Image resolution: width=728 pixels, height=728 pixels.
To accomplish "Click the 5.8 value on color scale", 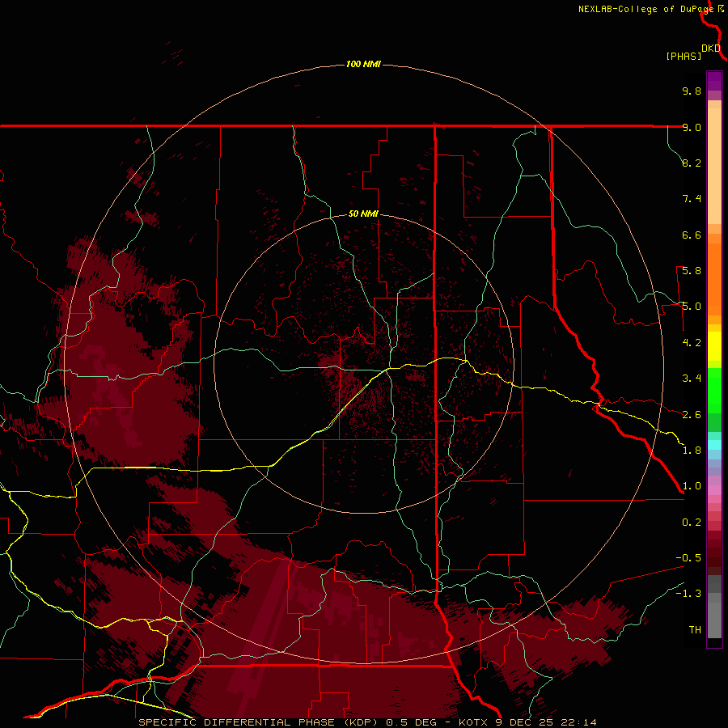I will click(x=692, y=271).
